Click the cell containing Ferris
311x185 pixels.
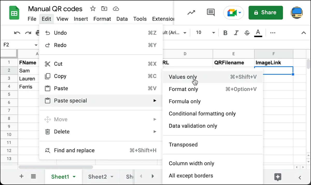29,87
